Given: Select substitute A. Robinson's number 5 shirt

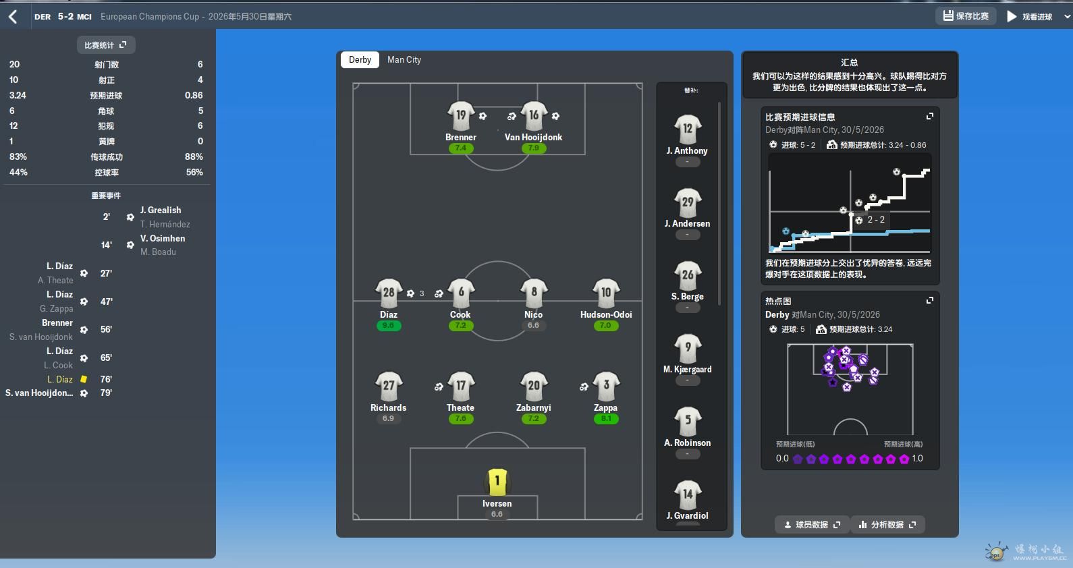Looking at the screenshot, I should [688, 421].
